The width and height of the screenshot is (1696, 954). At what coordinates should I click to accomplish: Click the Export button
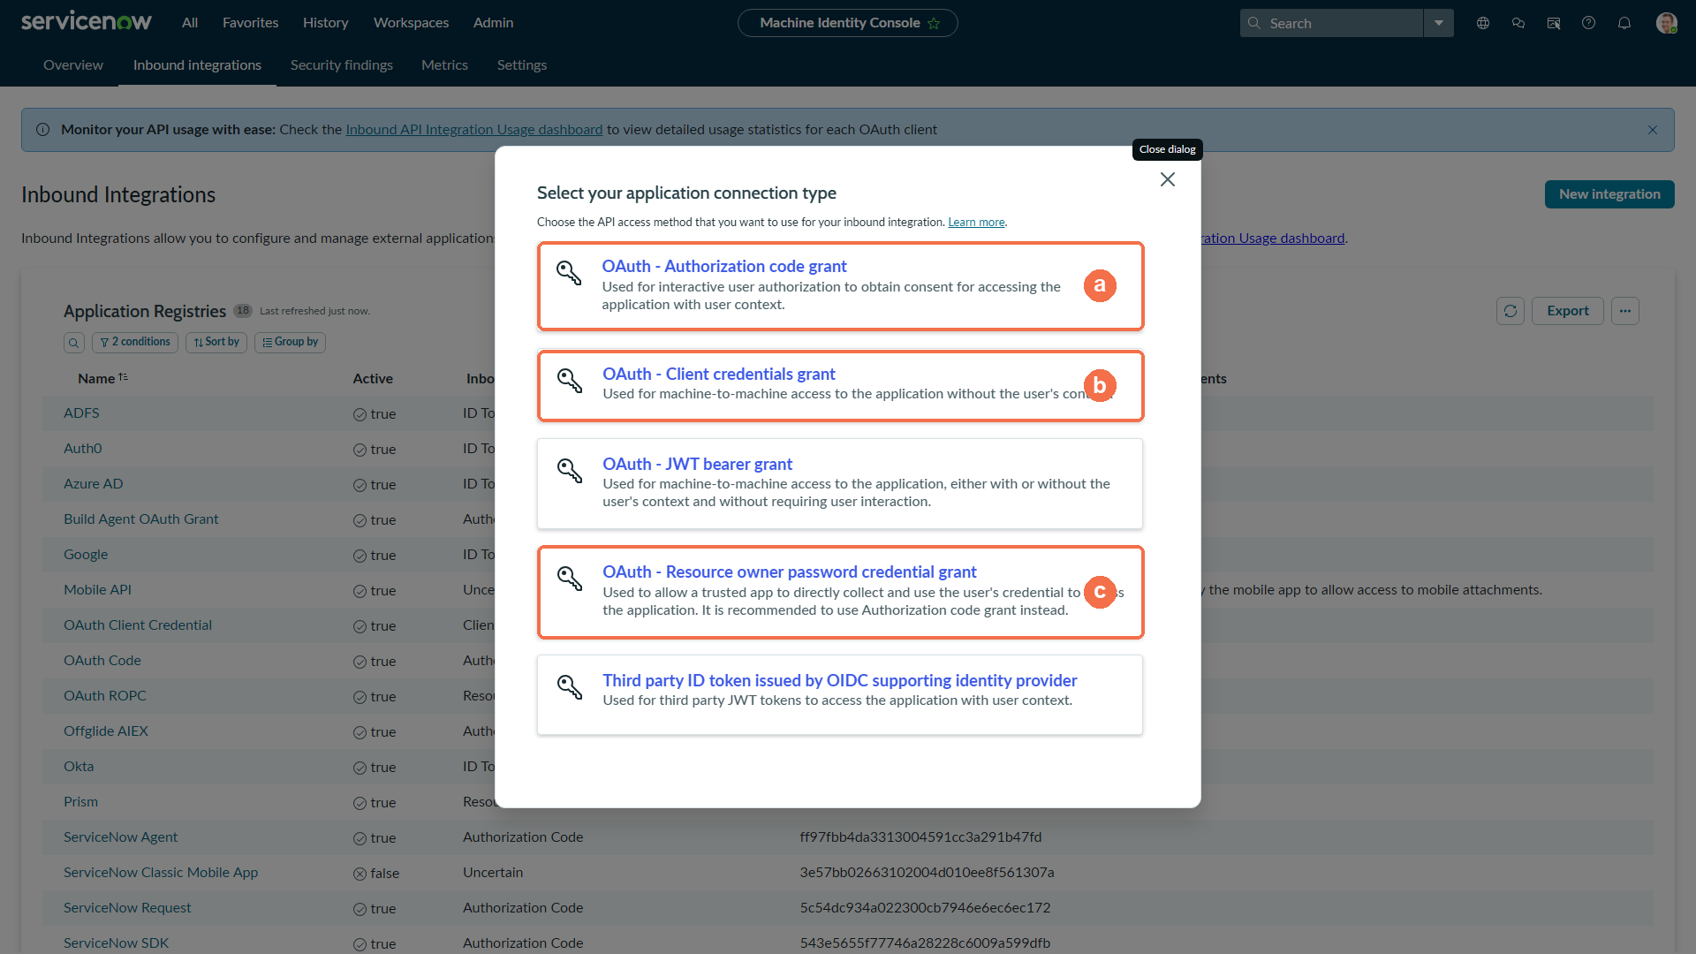click(1568, 311)
